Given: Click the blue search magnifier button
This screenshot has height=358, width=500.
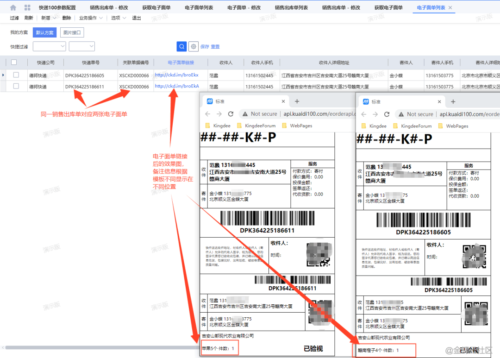Looking at the screenshot, I should click(181, 46).
